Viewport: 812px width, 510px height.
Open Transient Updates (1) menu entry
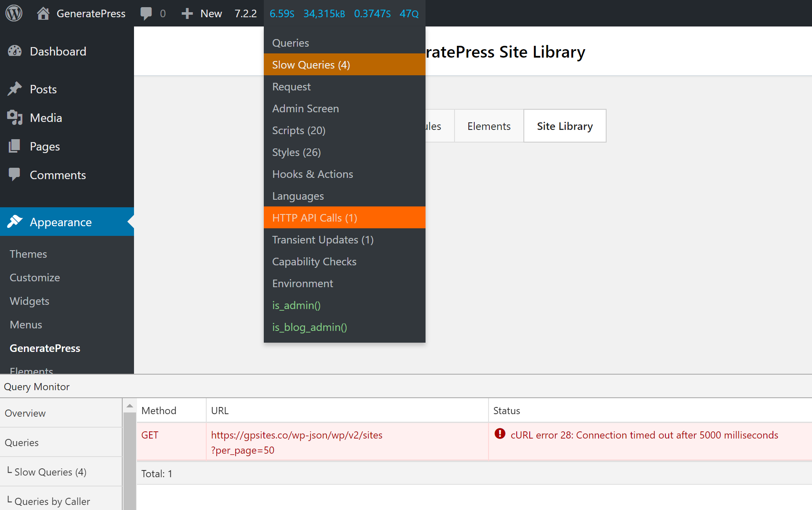point(344,240)
